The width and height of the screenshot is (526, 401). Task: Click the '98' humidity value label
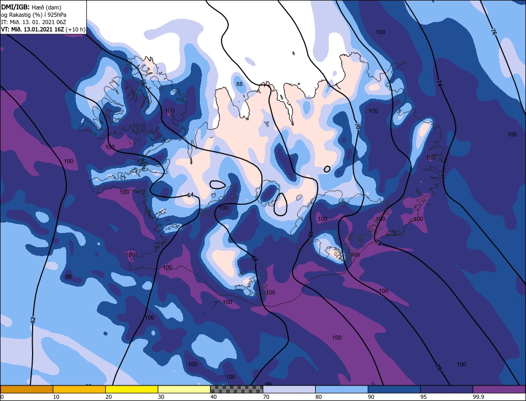pos(68,277)
